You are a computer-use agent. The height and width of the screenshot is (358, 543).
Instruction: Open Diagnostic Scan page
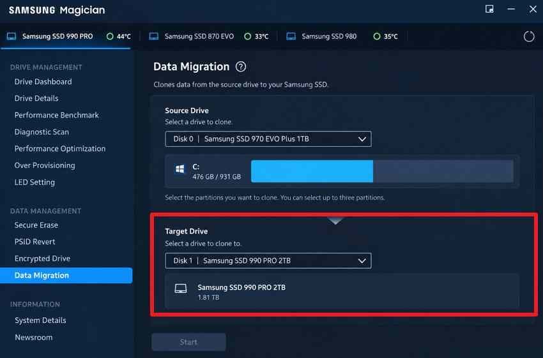(42, 132)
